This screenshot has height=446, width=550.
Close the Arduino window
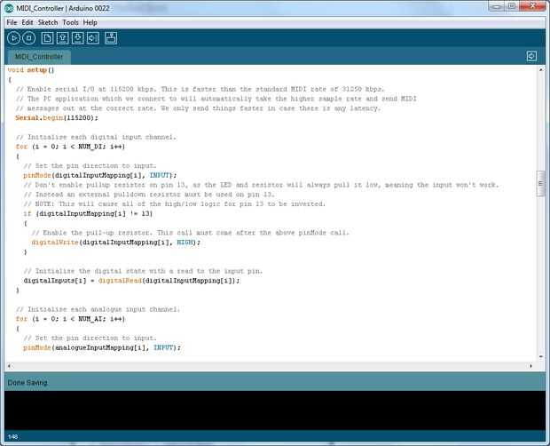click(532, 6)
